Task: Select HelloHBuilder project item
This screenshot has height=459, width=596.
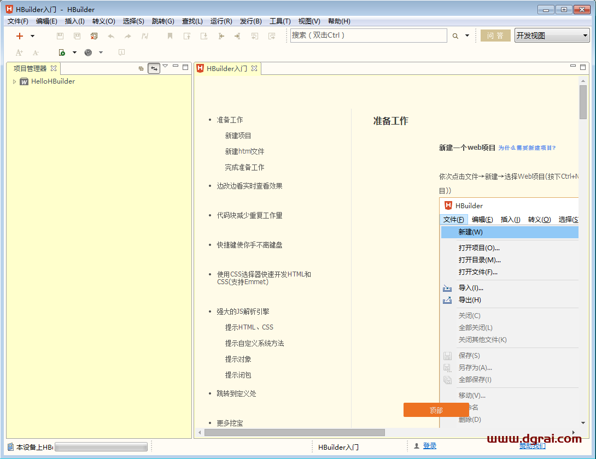Action: [53, 81]
